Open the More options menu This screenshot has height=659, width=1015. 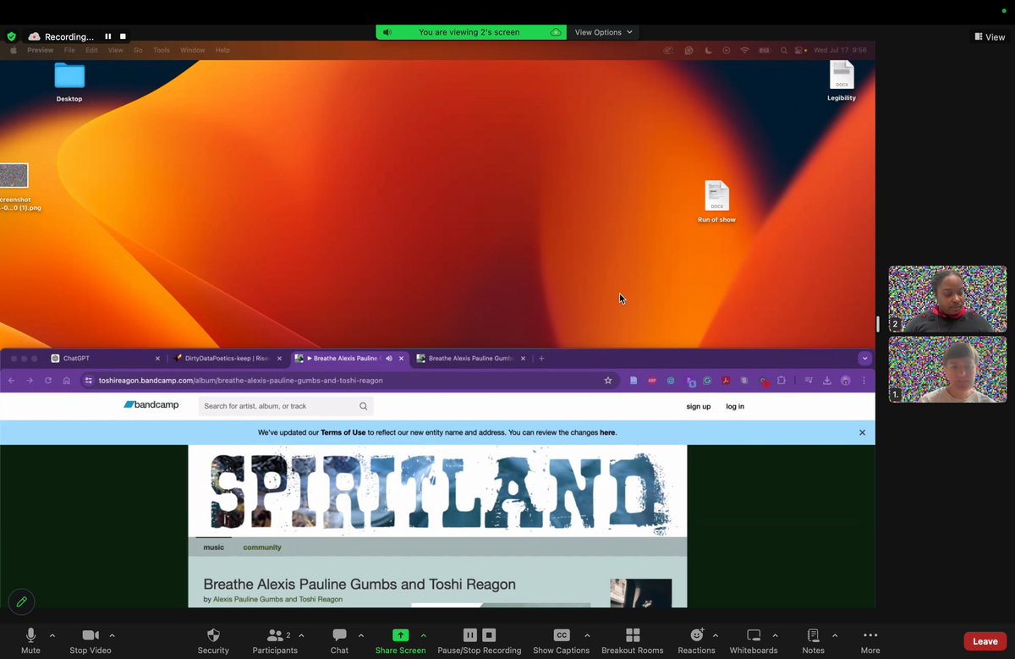pos(870,640)
